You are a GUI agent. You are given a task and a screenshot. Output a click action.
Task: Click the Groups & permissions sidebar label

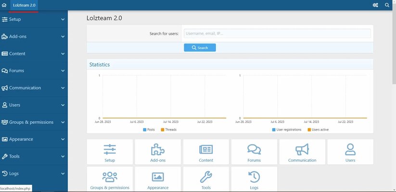pyautogui.click(x=31, y=122)
